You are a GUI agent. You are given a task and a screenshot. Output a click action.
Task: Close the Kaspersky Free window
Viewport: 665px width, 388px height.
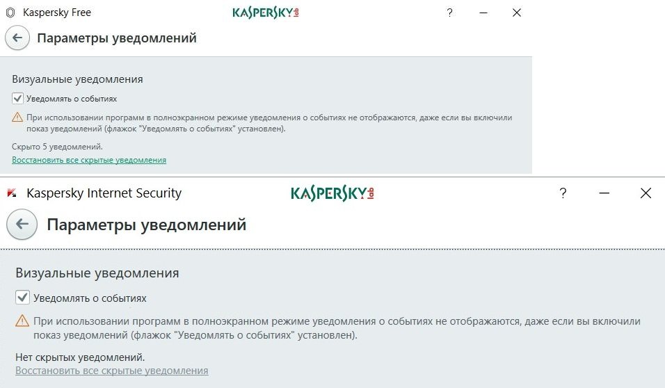coord(516,13)
